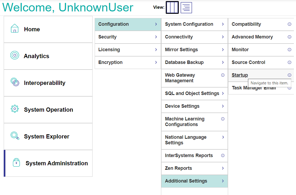Expand the Zen Reports submenu
Viewport: 296px width, 195px height.
(194, 168)
